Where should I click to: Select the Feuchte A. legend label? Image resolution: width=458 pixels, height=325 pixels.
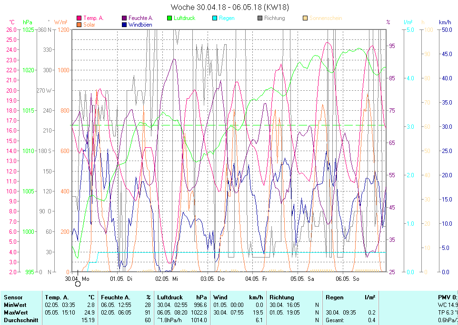pyautogui.click(x=141, y=18)
